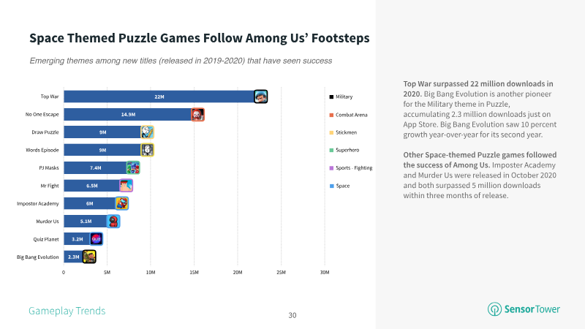Click the Military legend color swatch
The height and width of the screenshot is (329, 585).
point(331,97)
